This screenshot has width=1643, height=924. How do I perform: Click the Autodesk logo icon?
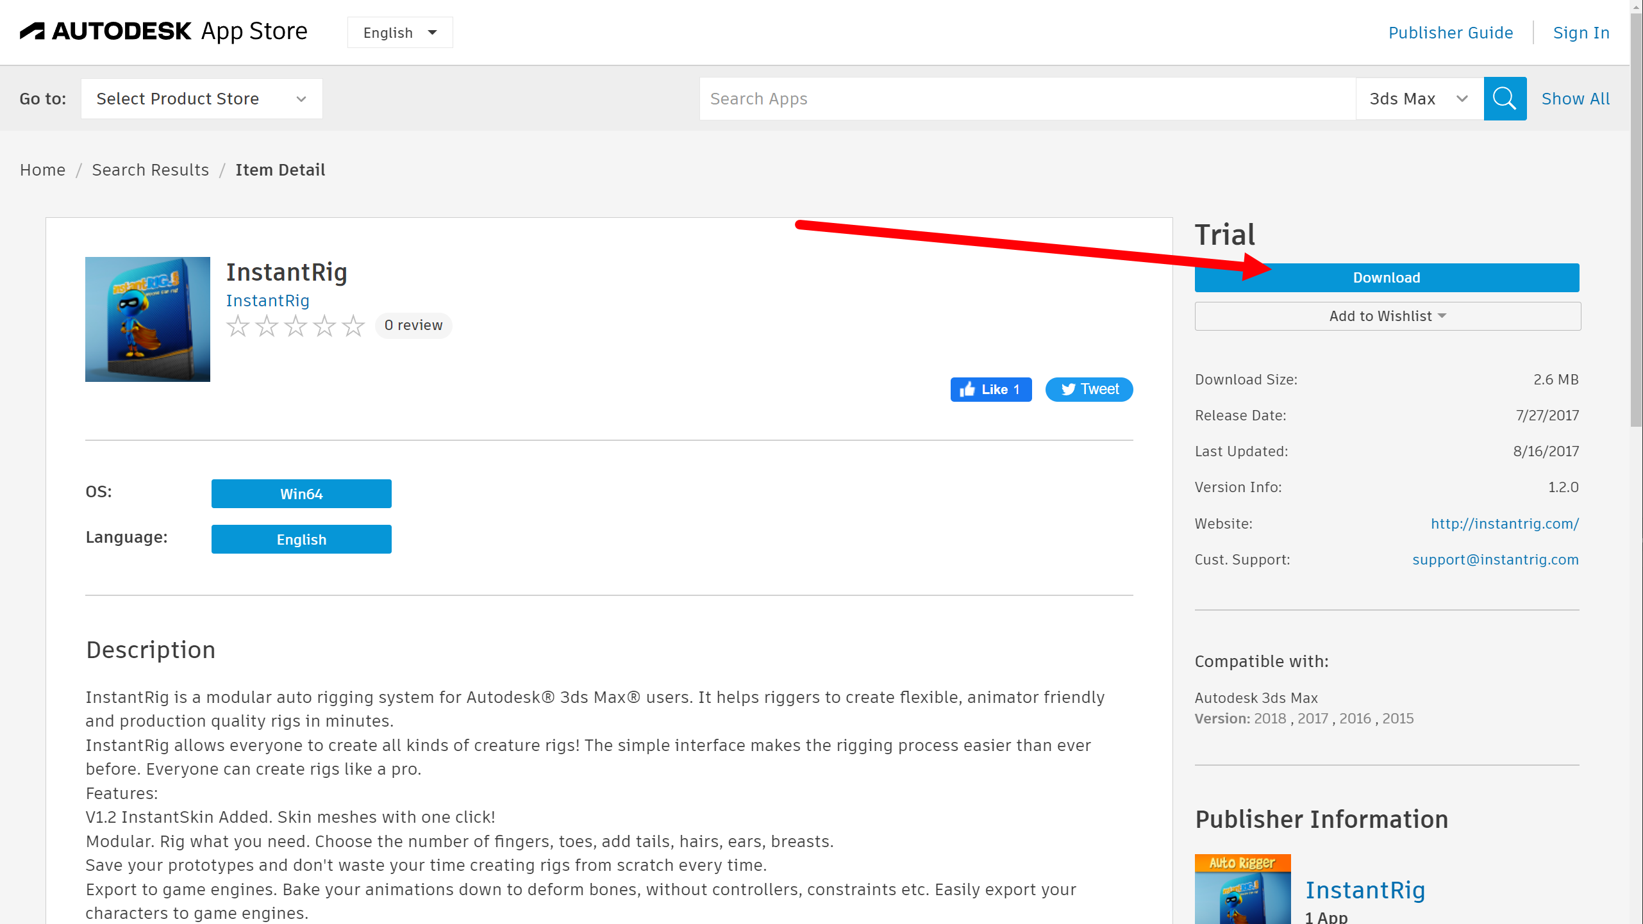tap(33, 31)
